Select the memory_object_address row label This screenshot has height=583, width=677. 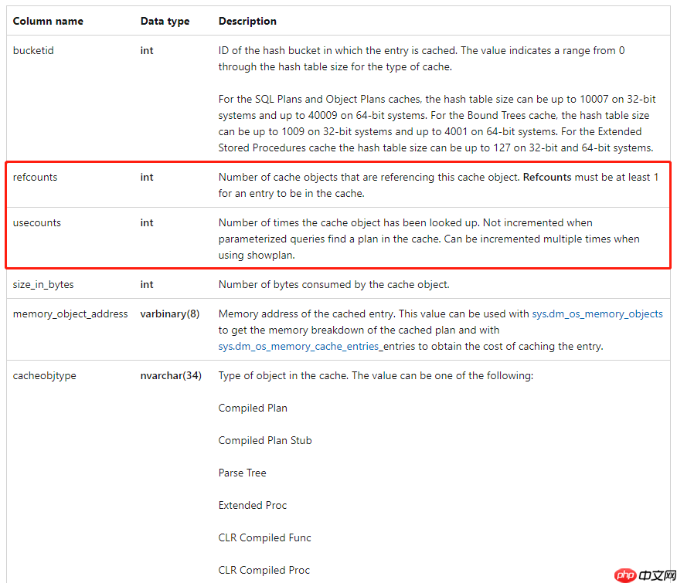pyautogui.click(x=70, y=314)
